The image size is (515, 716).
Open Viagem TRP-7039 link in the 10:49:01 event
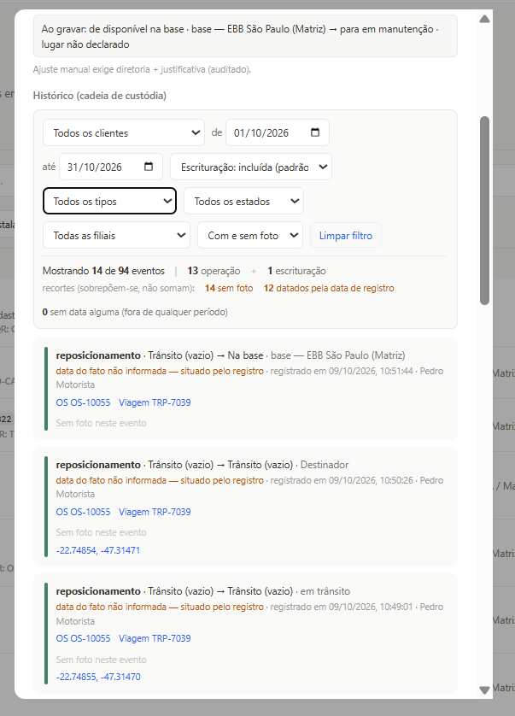pos(155,638)
